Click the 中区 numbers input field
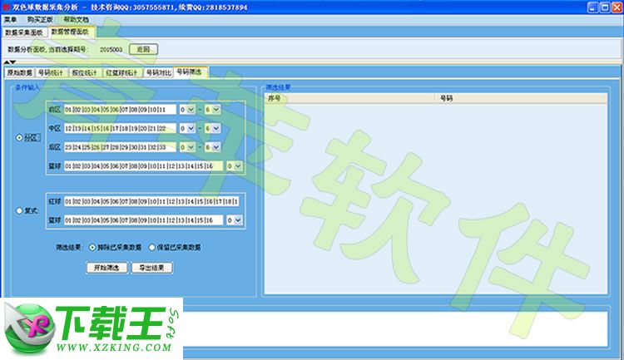The image size is (624, 360). pos(120,128)
